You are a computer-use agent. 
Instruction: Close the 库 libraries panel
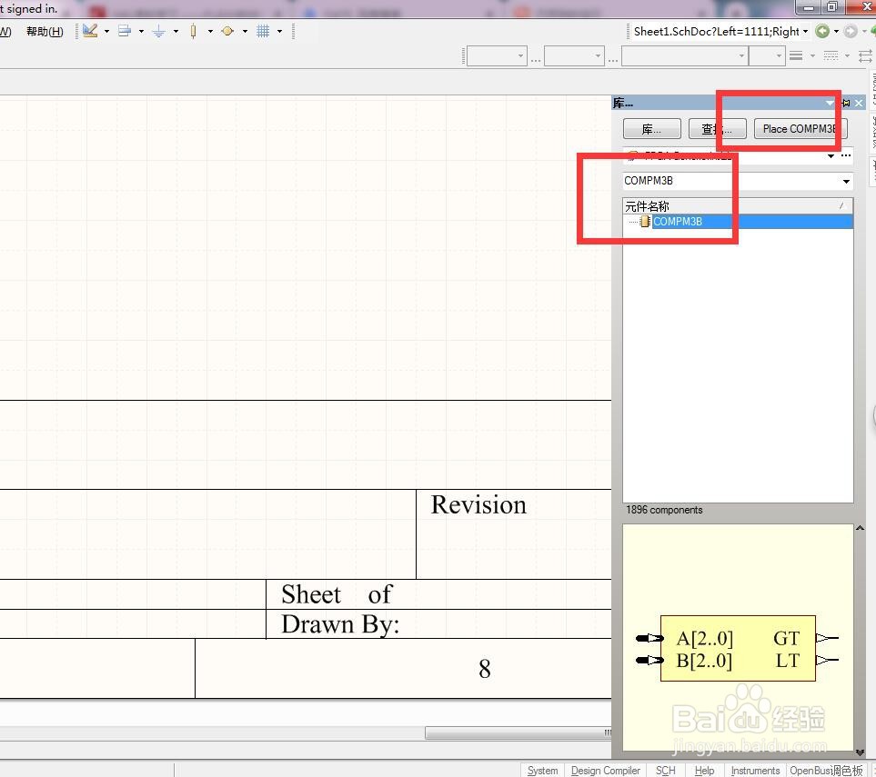pyautogui.click(x=859, y=104)
